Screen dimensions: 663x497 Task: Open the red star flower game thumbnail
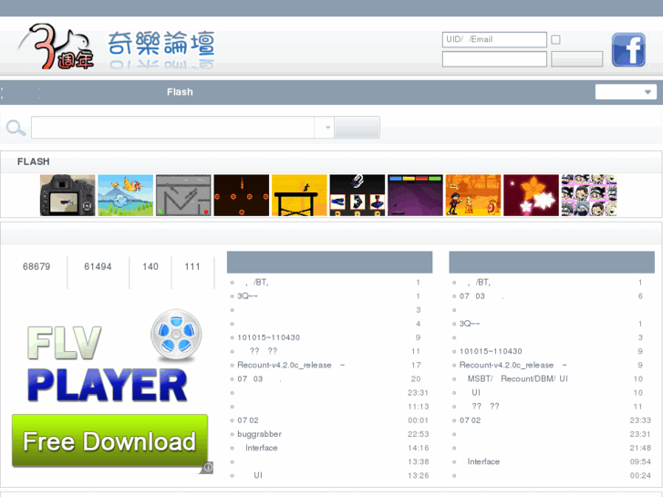tap(531, 195)
